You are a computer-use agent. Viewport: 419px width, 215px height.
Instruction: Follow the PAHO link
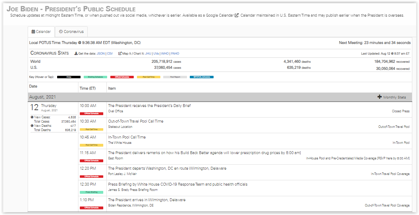(175, 53)
